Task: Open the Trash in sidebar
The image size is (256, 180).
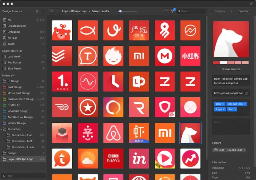Action: [11, 44]
